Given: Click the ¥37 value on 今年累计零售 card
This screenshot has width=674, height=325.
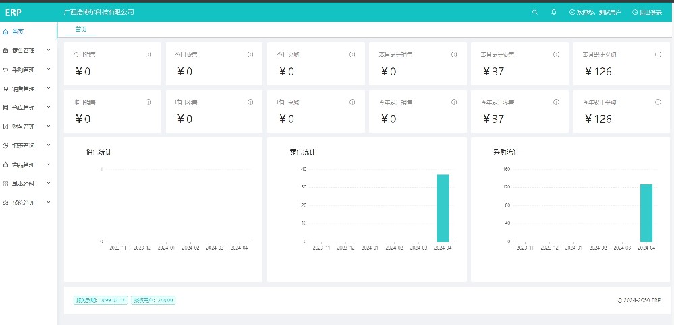Looking at the screenshot, I should click(493, 119).
